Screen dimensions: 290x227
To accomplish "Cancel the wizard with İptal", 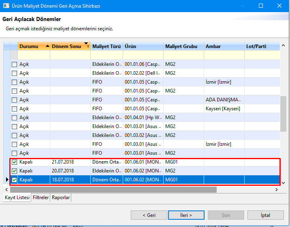I will (266, 215).
